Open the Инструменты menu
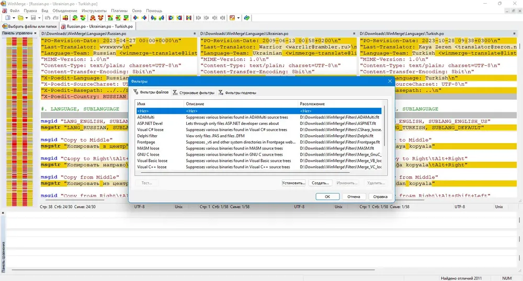Image resolution: width=523 pixels, height=281 pixels. 94,10
